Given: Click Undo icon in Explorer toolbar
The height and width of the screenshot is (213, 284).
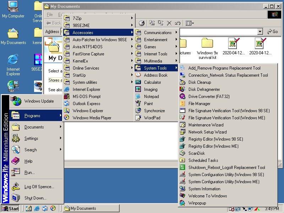Looking at the screenshot, I should point(177,23).
